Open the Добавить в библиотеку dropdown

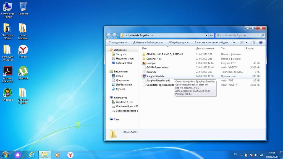(148, 43)
